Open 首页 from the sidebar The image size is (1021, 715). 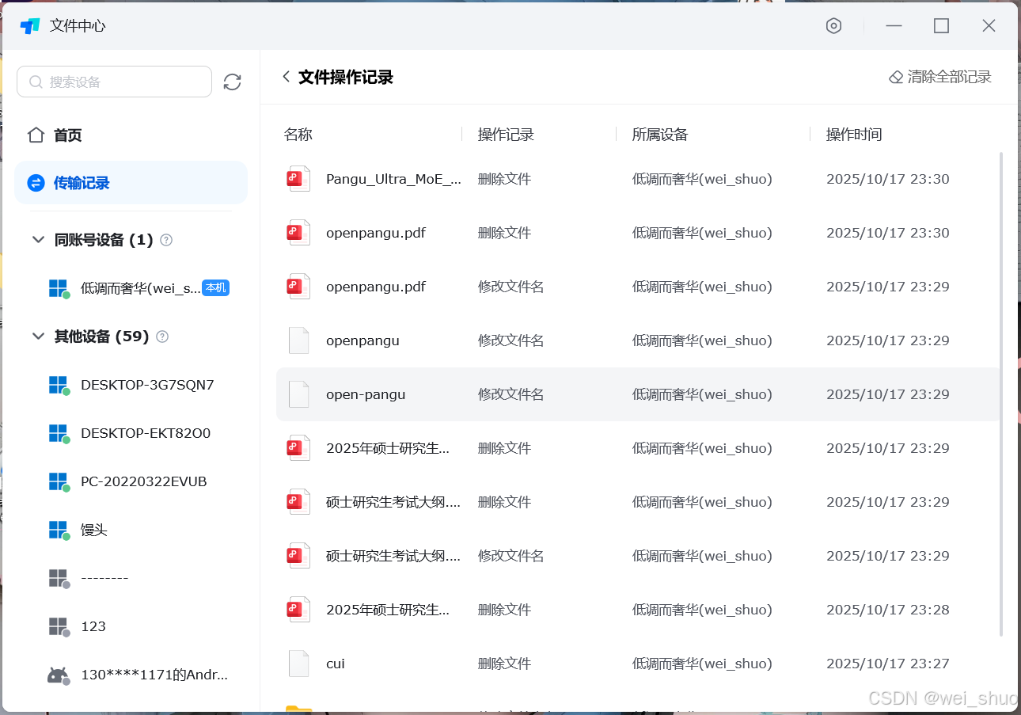click(66, 135)
